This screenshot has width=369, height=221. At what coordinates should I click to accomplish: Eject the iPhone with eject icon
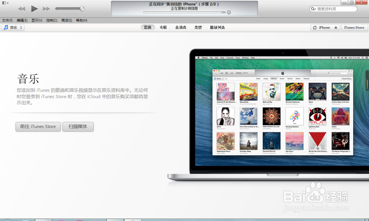coord(336,28)
